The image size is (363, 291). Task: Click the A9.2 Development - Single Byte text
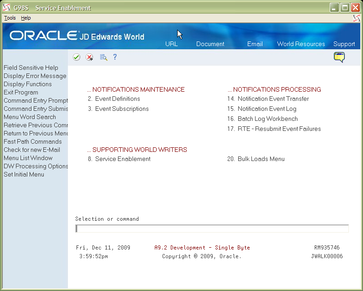202,248
